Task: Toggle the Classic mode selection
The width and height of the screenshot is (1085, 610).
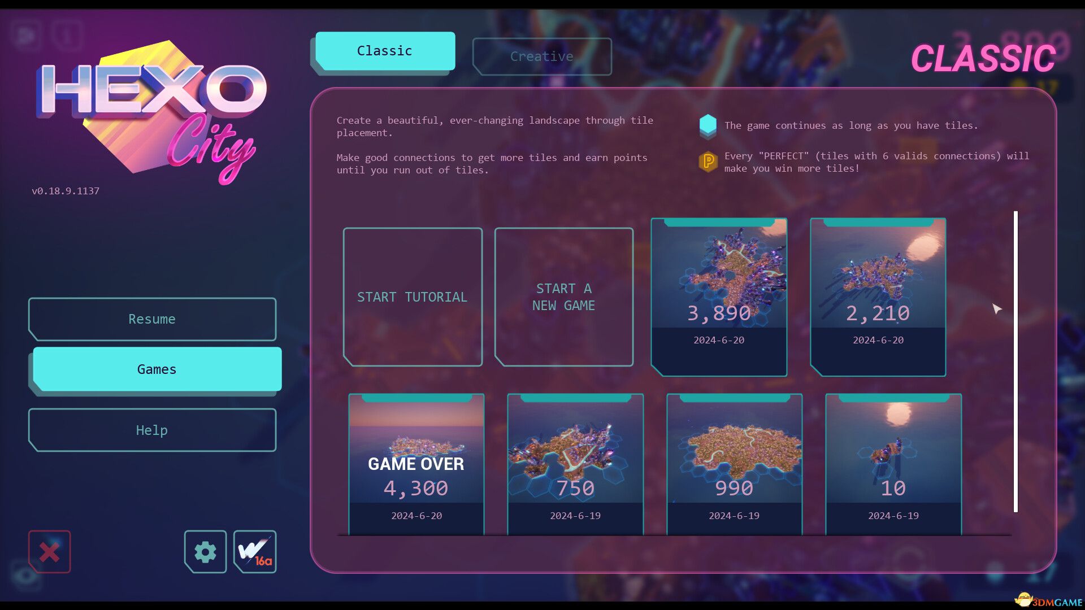Action: pyautogui.click(x=384, y=52)
